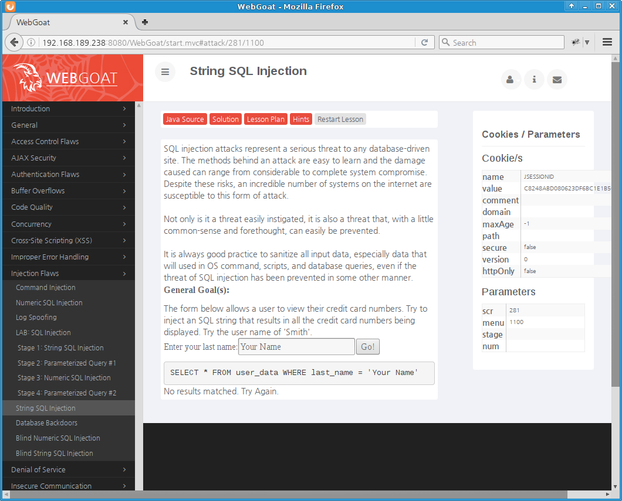Click the JSESSIONID cookie name value
This screenshot has height=501, width=622.
(539, 176)
